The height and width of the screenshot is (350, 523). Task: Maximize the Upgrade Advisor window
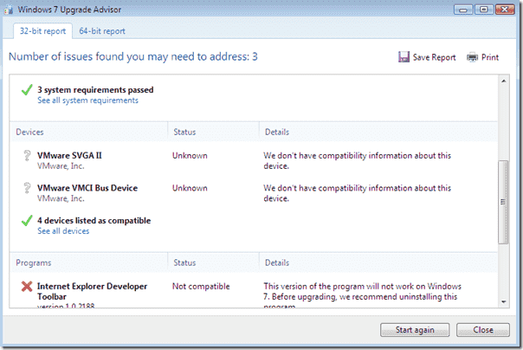coord(484,10)
